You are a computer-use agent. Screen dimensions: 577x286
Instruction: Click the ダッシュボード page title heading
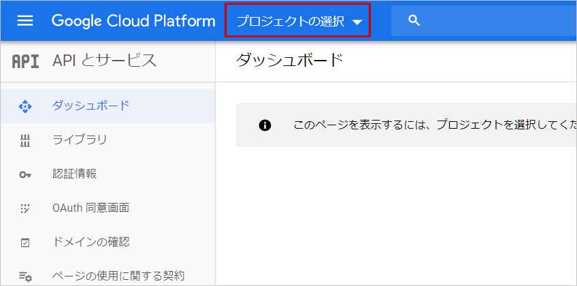point(289,61)
